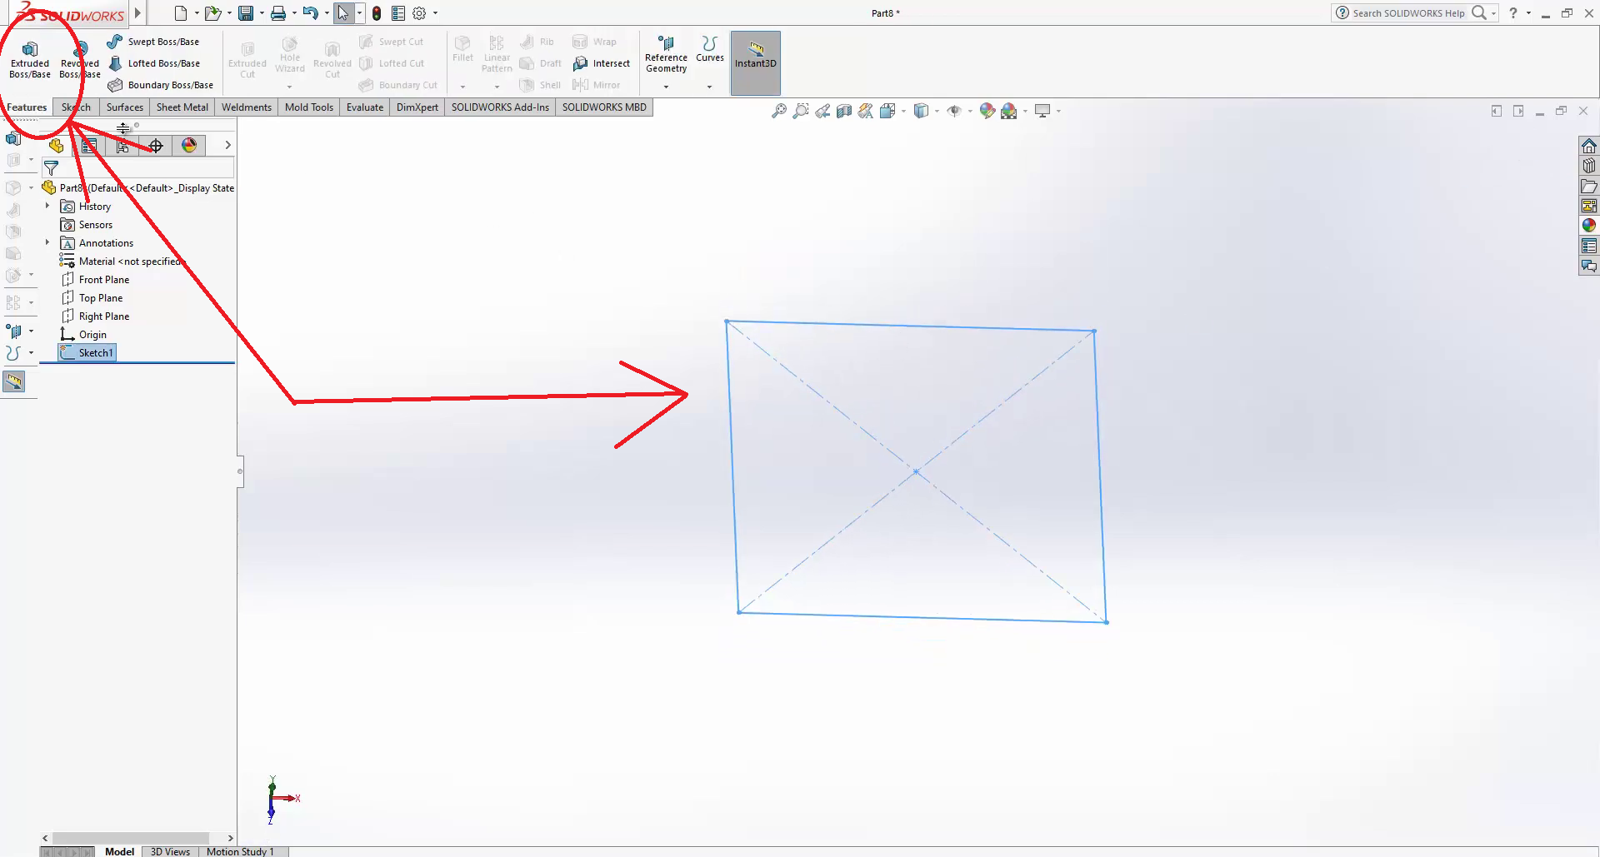Image resolution: width=1600 pixels, height=857 pixels.
Task: Click the Zoom to Fit magnifier icon
Action: [778, 111]
